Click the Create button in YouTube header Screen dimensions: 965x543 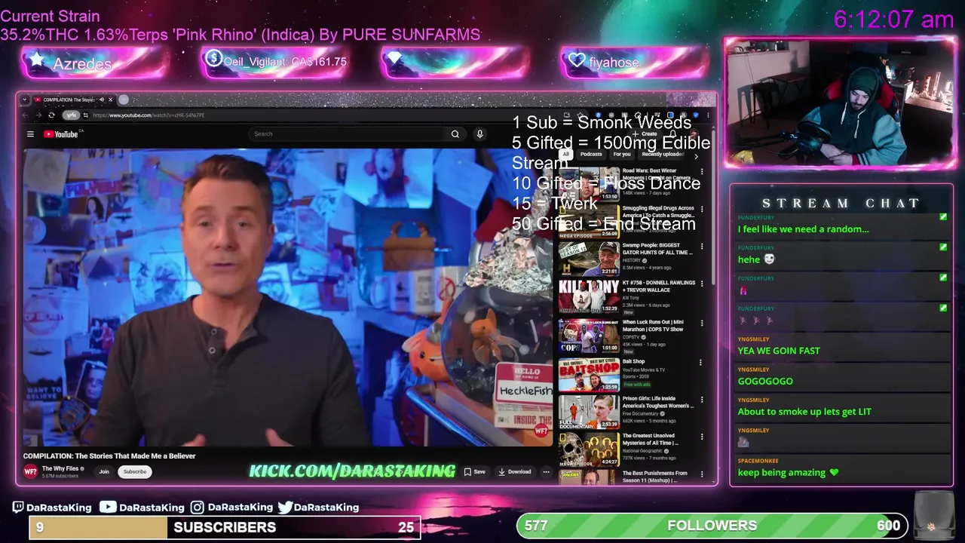645,133
